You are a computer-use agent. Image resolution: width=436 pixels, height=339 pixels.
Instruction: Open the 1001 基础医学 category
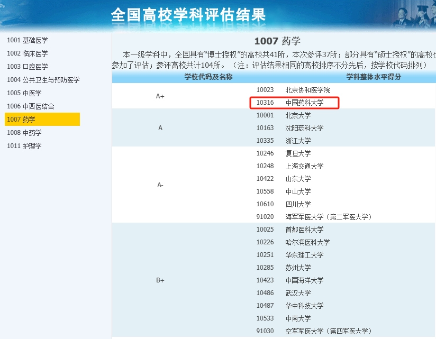point(28,40)
